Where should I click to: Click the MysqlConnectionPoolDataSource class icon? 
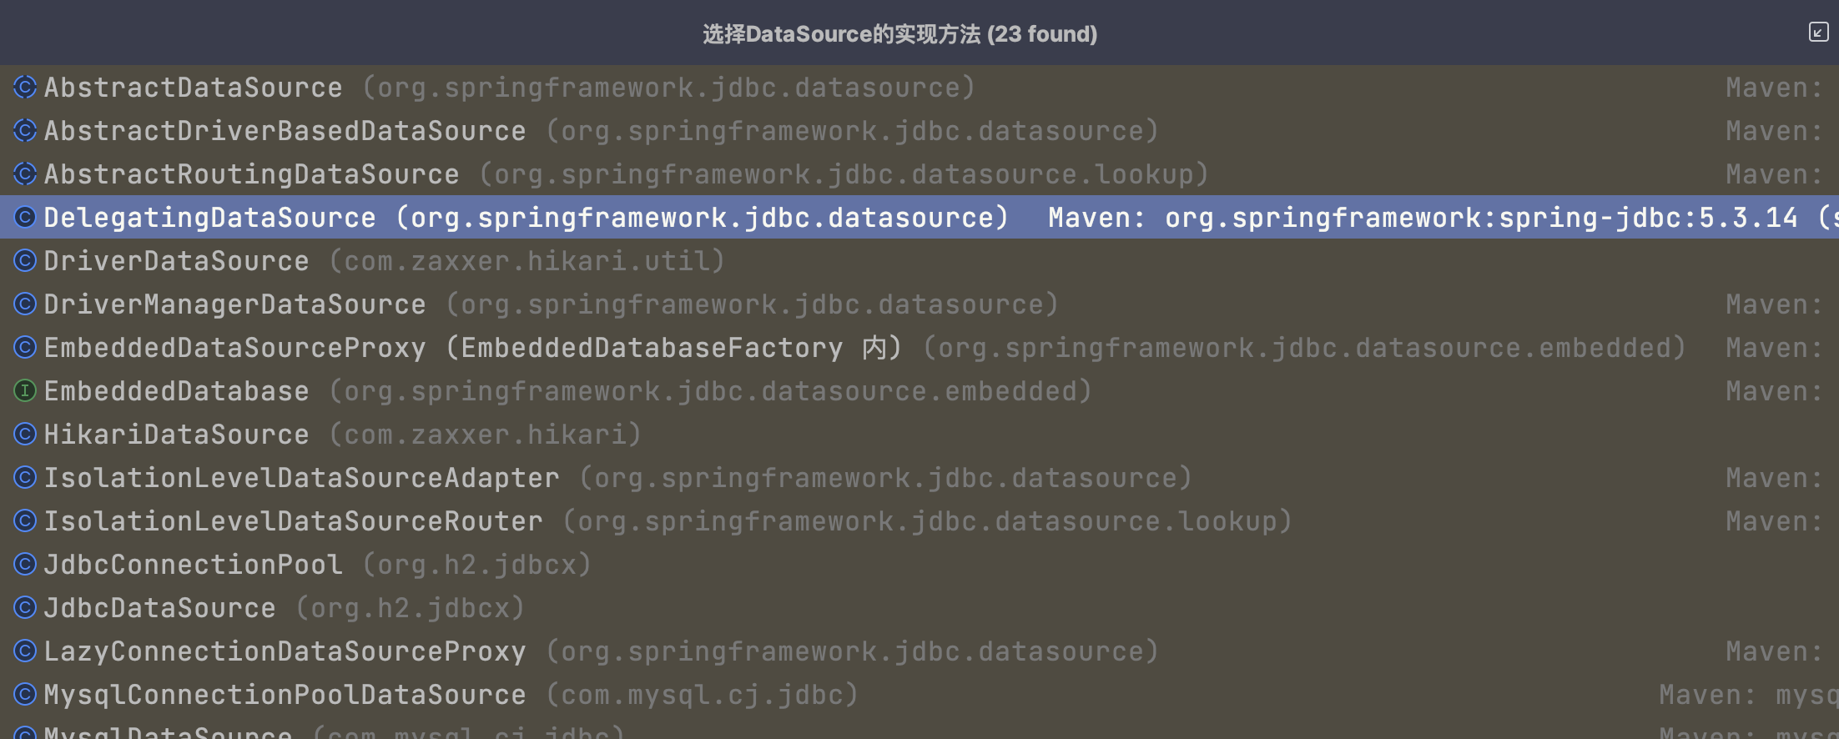tap(25, 694)
